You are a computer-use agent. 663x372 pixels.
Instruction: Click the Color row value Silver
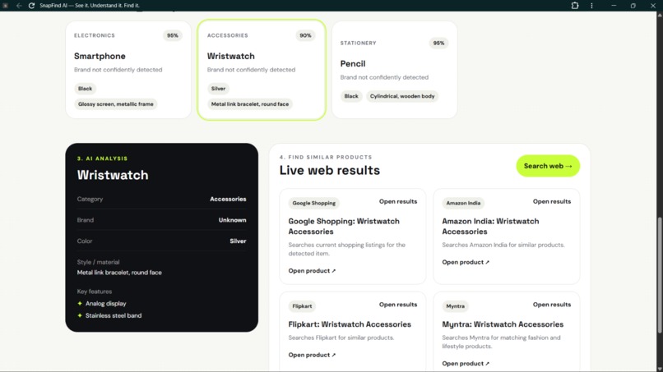click(238, 241)
